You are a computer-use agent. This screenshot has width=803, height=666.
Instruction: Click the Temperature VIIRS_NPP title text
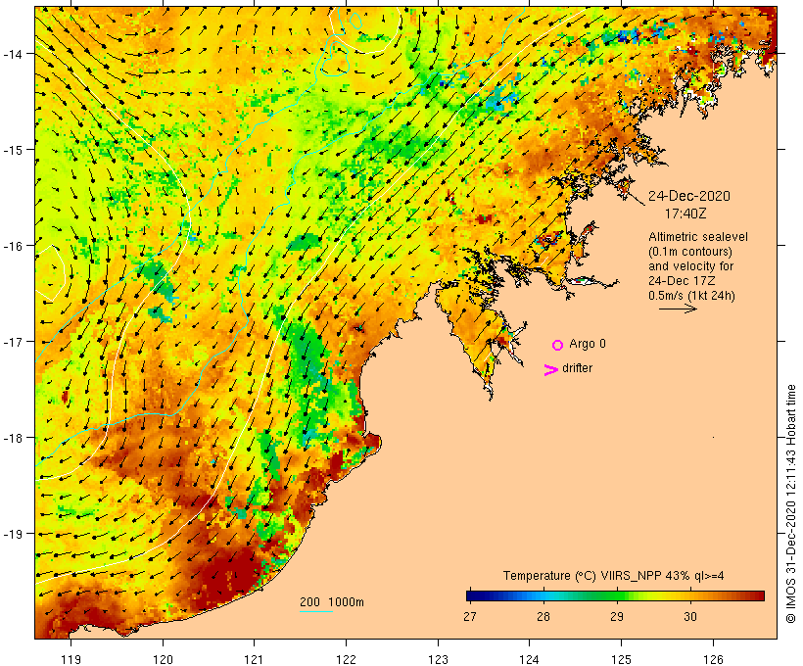pyautogui.click(x=614, y=576)
